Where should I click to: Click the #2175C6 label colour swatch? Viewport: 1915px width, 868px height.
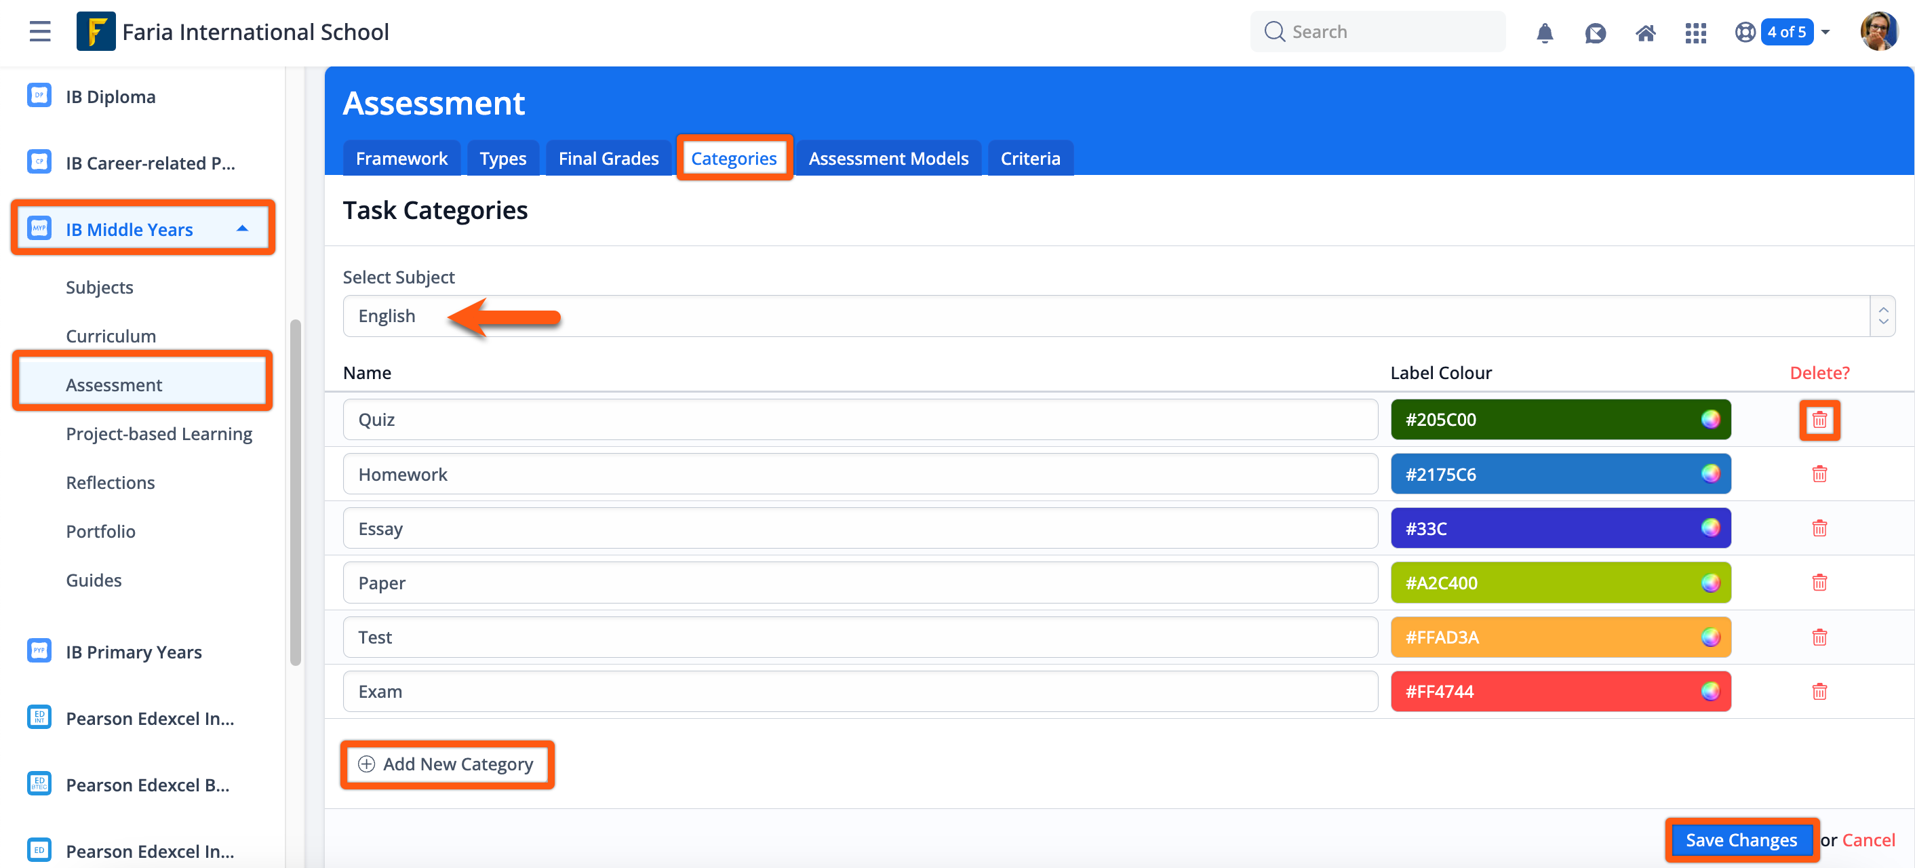[1560, 473]
